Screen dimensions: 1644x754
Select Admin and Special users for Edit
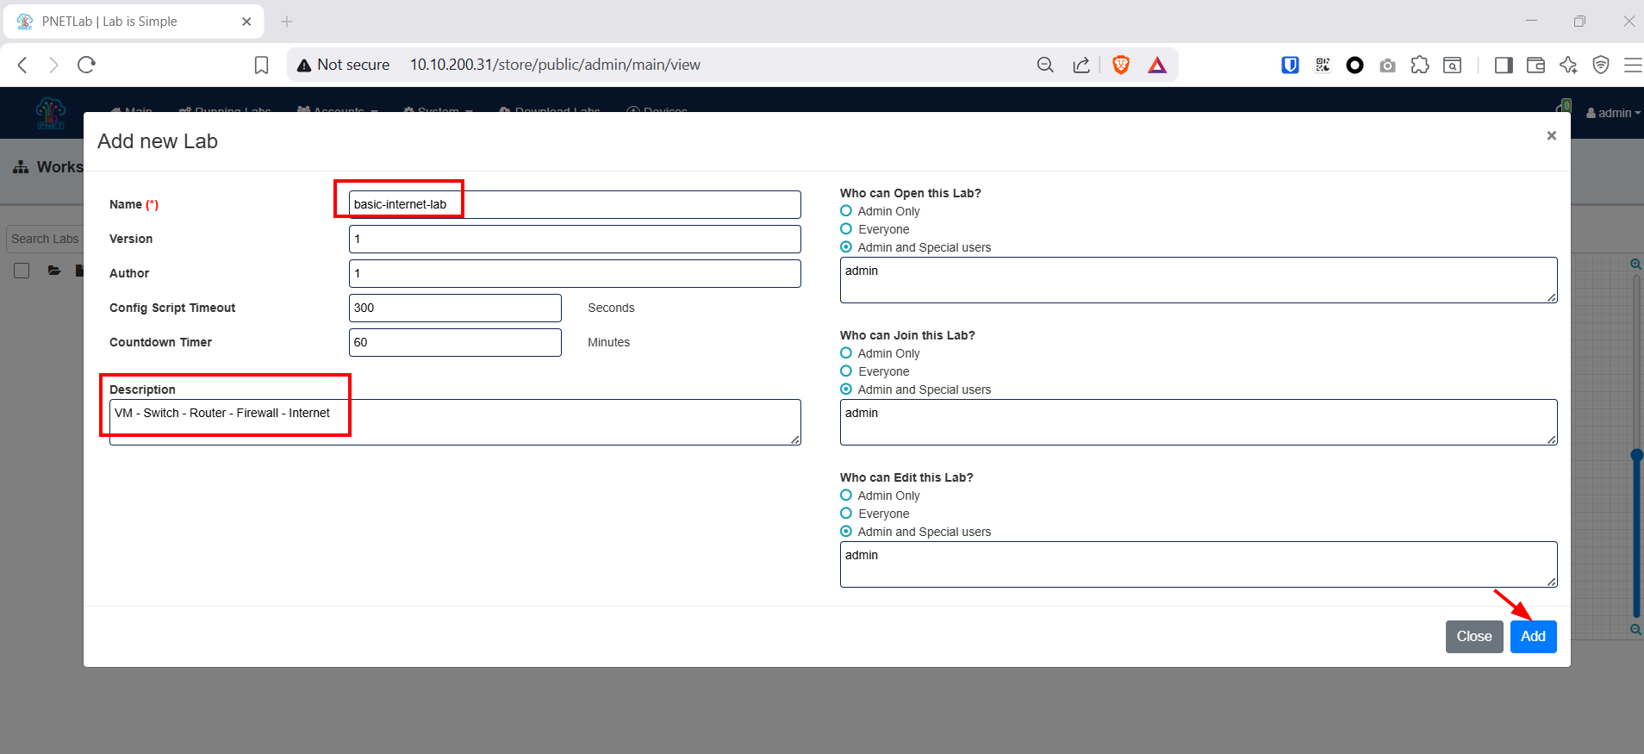[846, 531]
